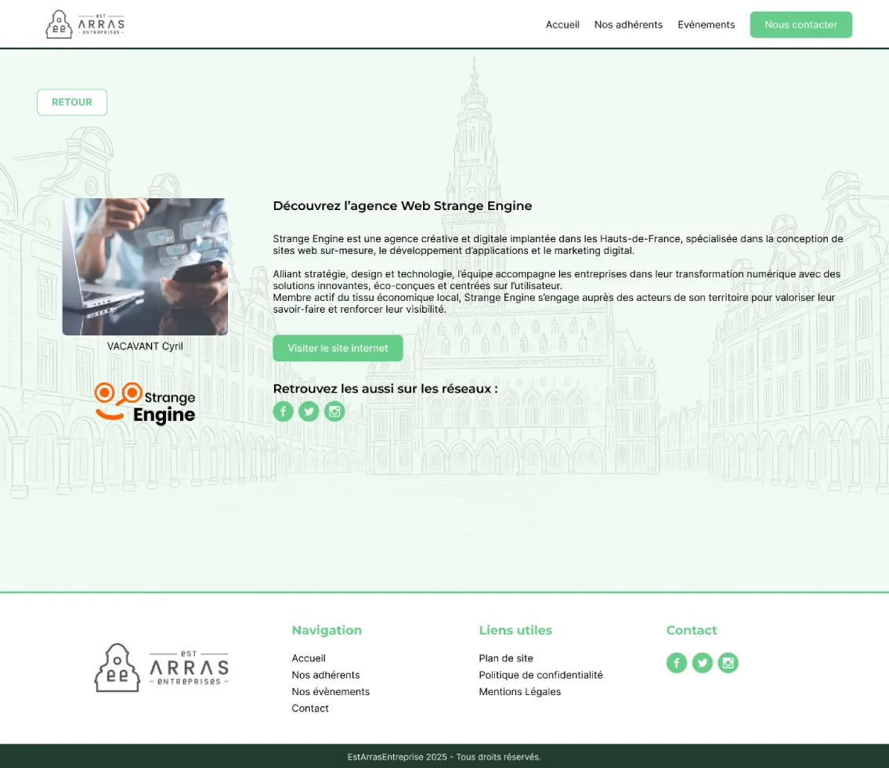Screen dimensions: 889x768
Task: Click the paragraph starting 'Strange Engine est une agence'
Action: 558,245
